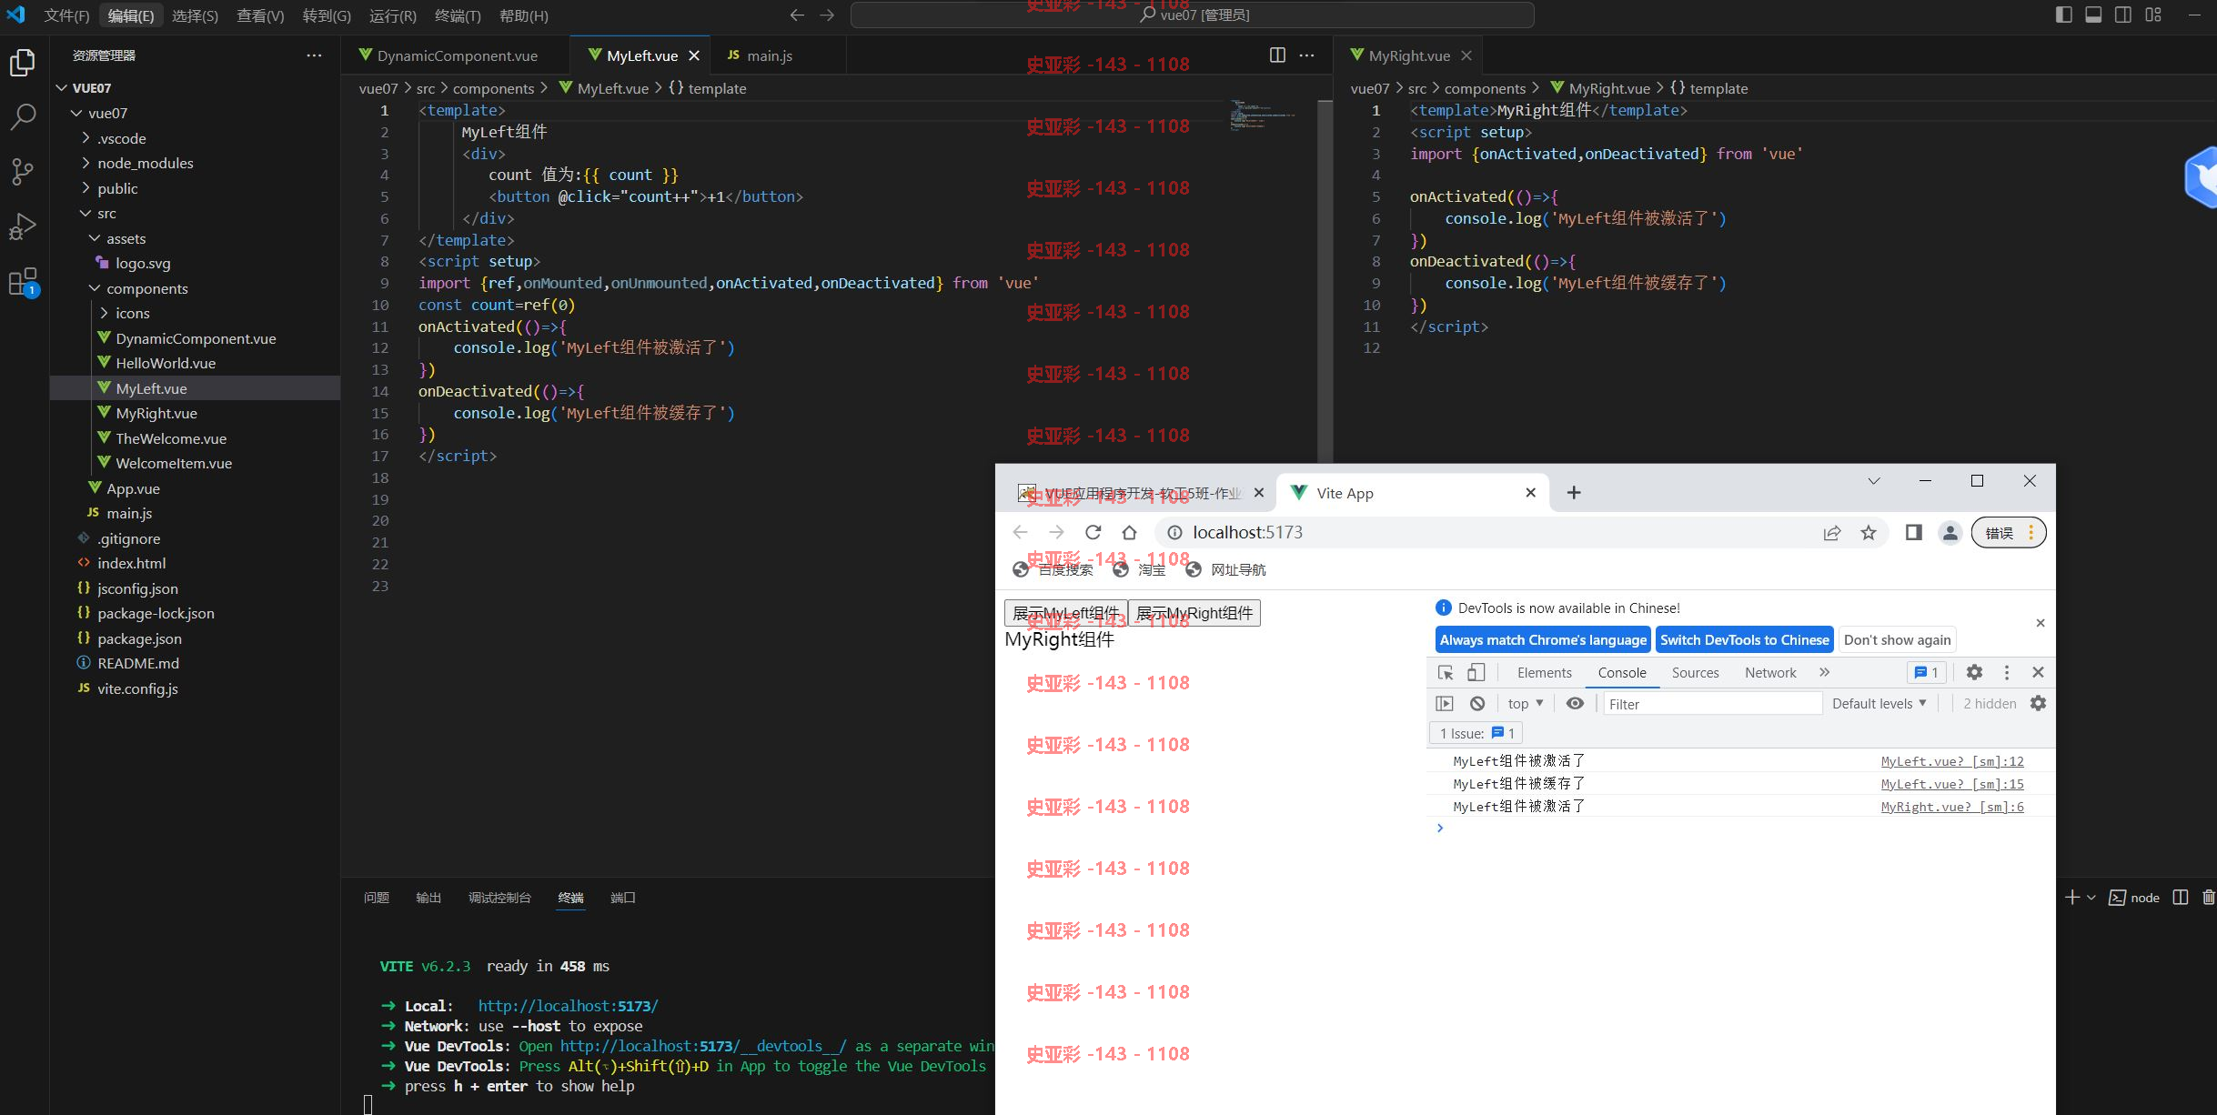Expand the icons folder
Viewport: 2217px width, 1115px height.
coord(104,313)
